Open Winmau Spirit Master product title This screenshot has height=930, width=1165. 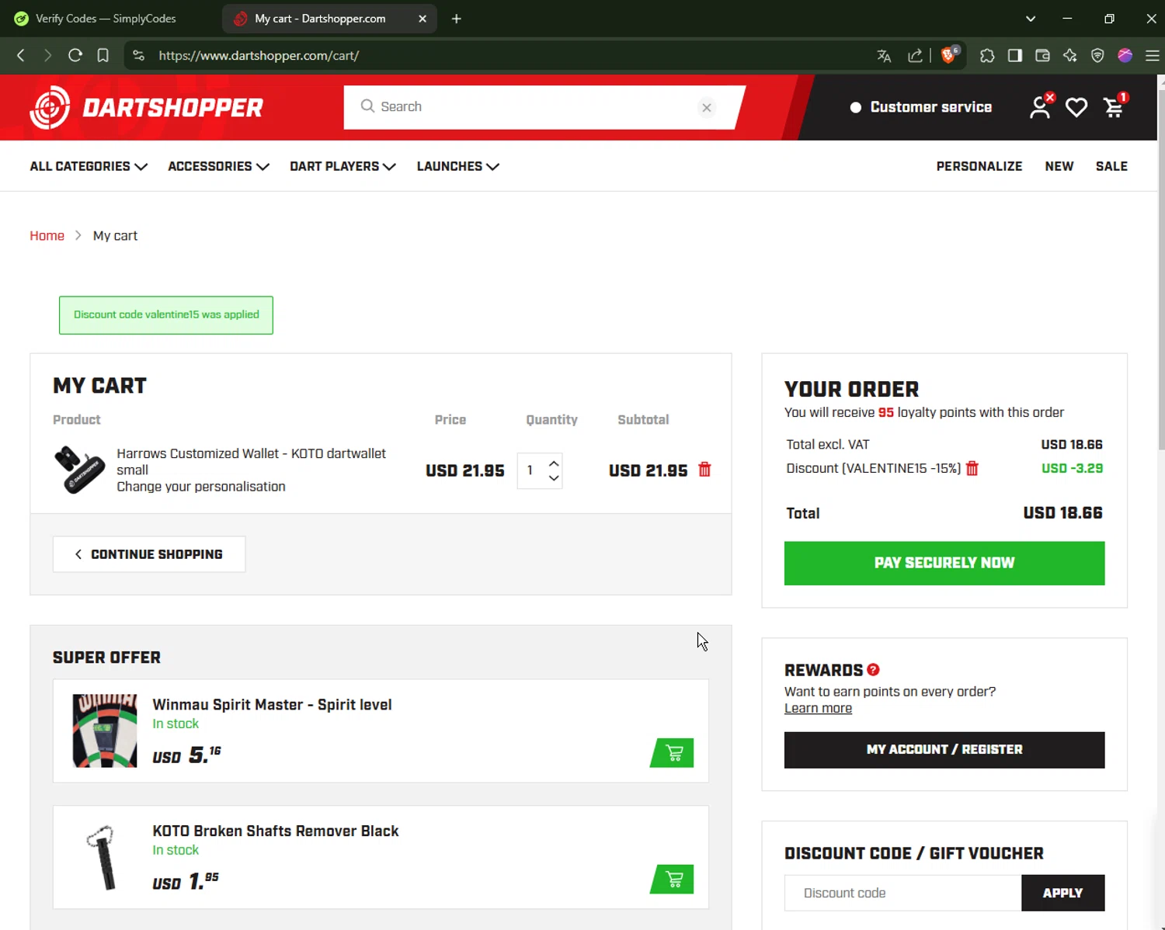pyautogui.click(x=272, y=705)
